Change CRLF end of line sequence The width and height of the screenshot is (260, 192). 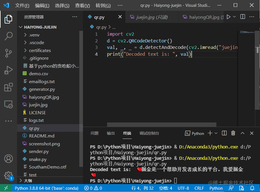(x=199, y=188)
